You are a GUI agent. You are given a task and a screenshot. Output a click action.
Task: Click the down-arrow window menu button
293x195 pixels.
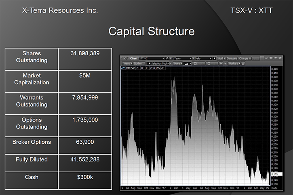click(x=276, y=58)
